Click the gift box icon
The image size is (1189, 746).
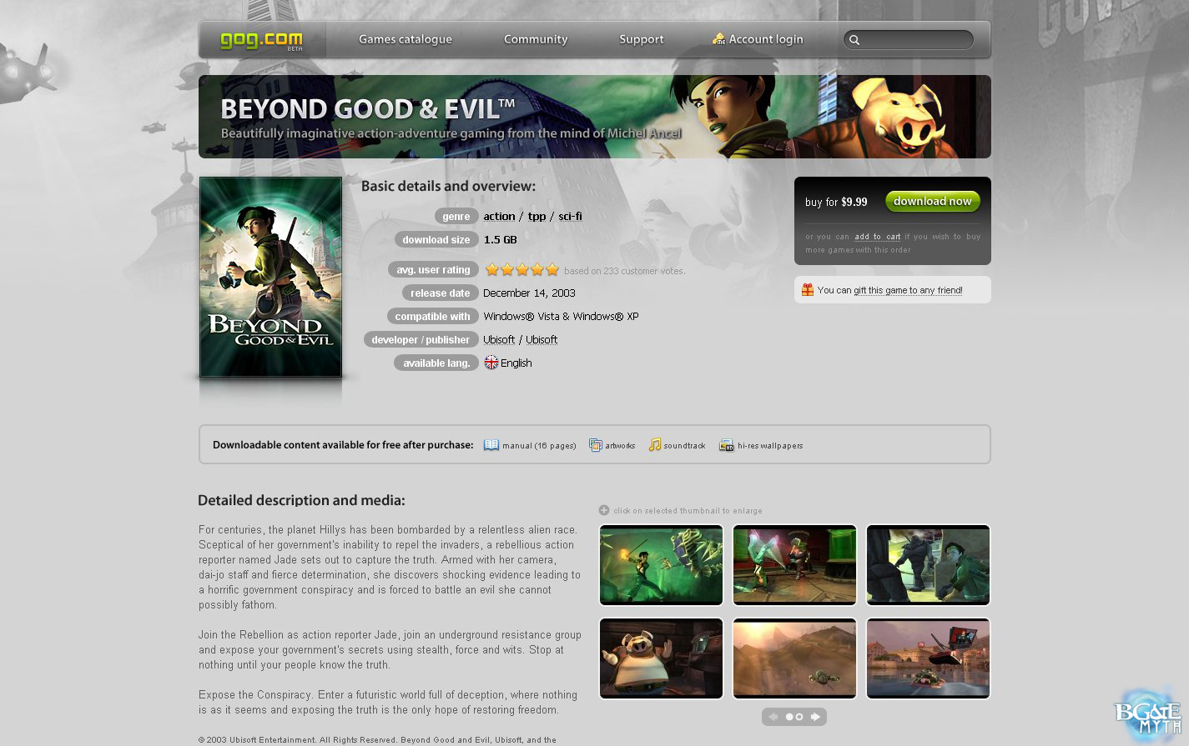tap(807, 289)
